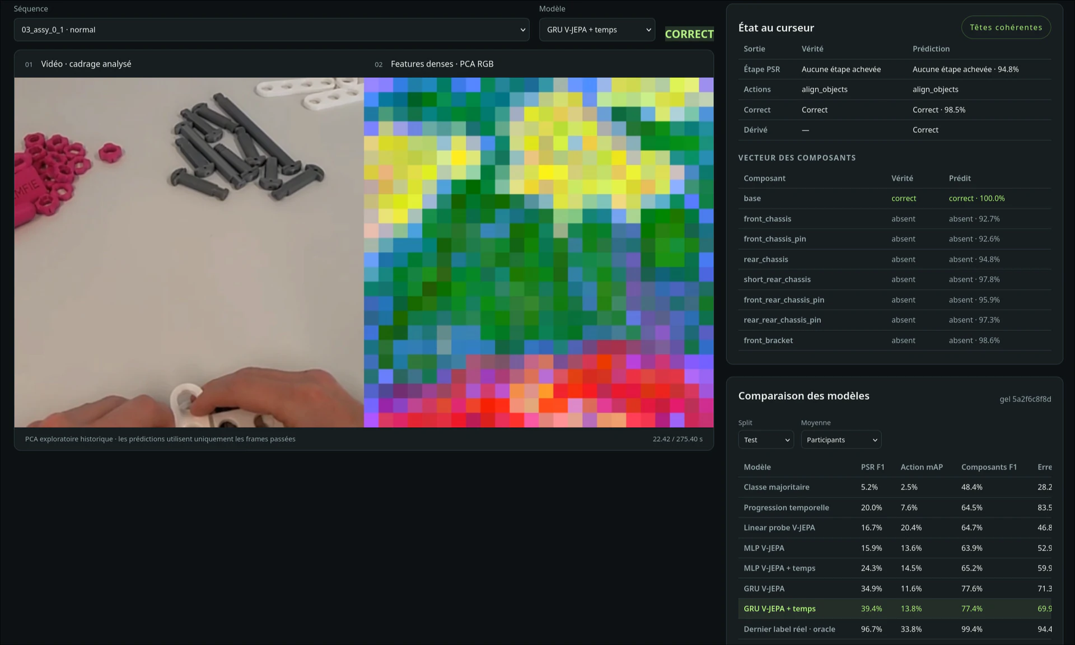
Task: Click the green CORRECT status label
Action: click(689, 34)
